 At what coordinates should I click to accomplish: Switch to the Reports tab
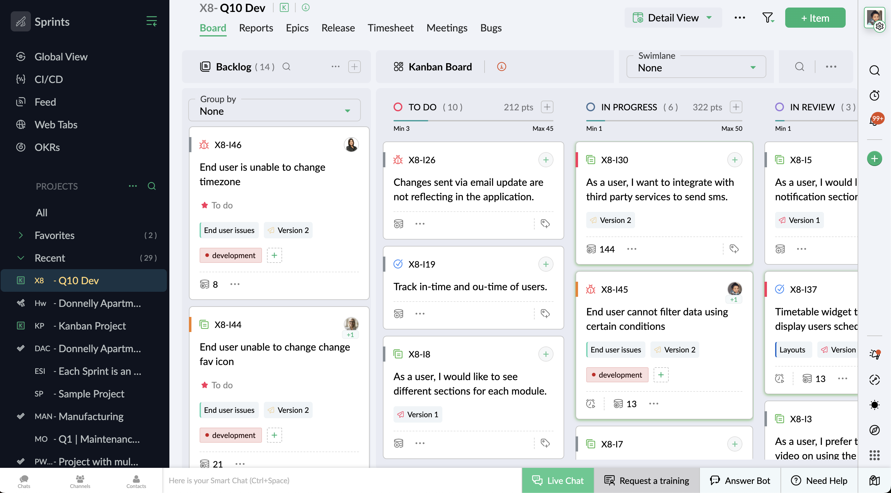click(x=256, y=28)
